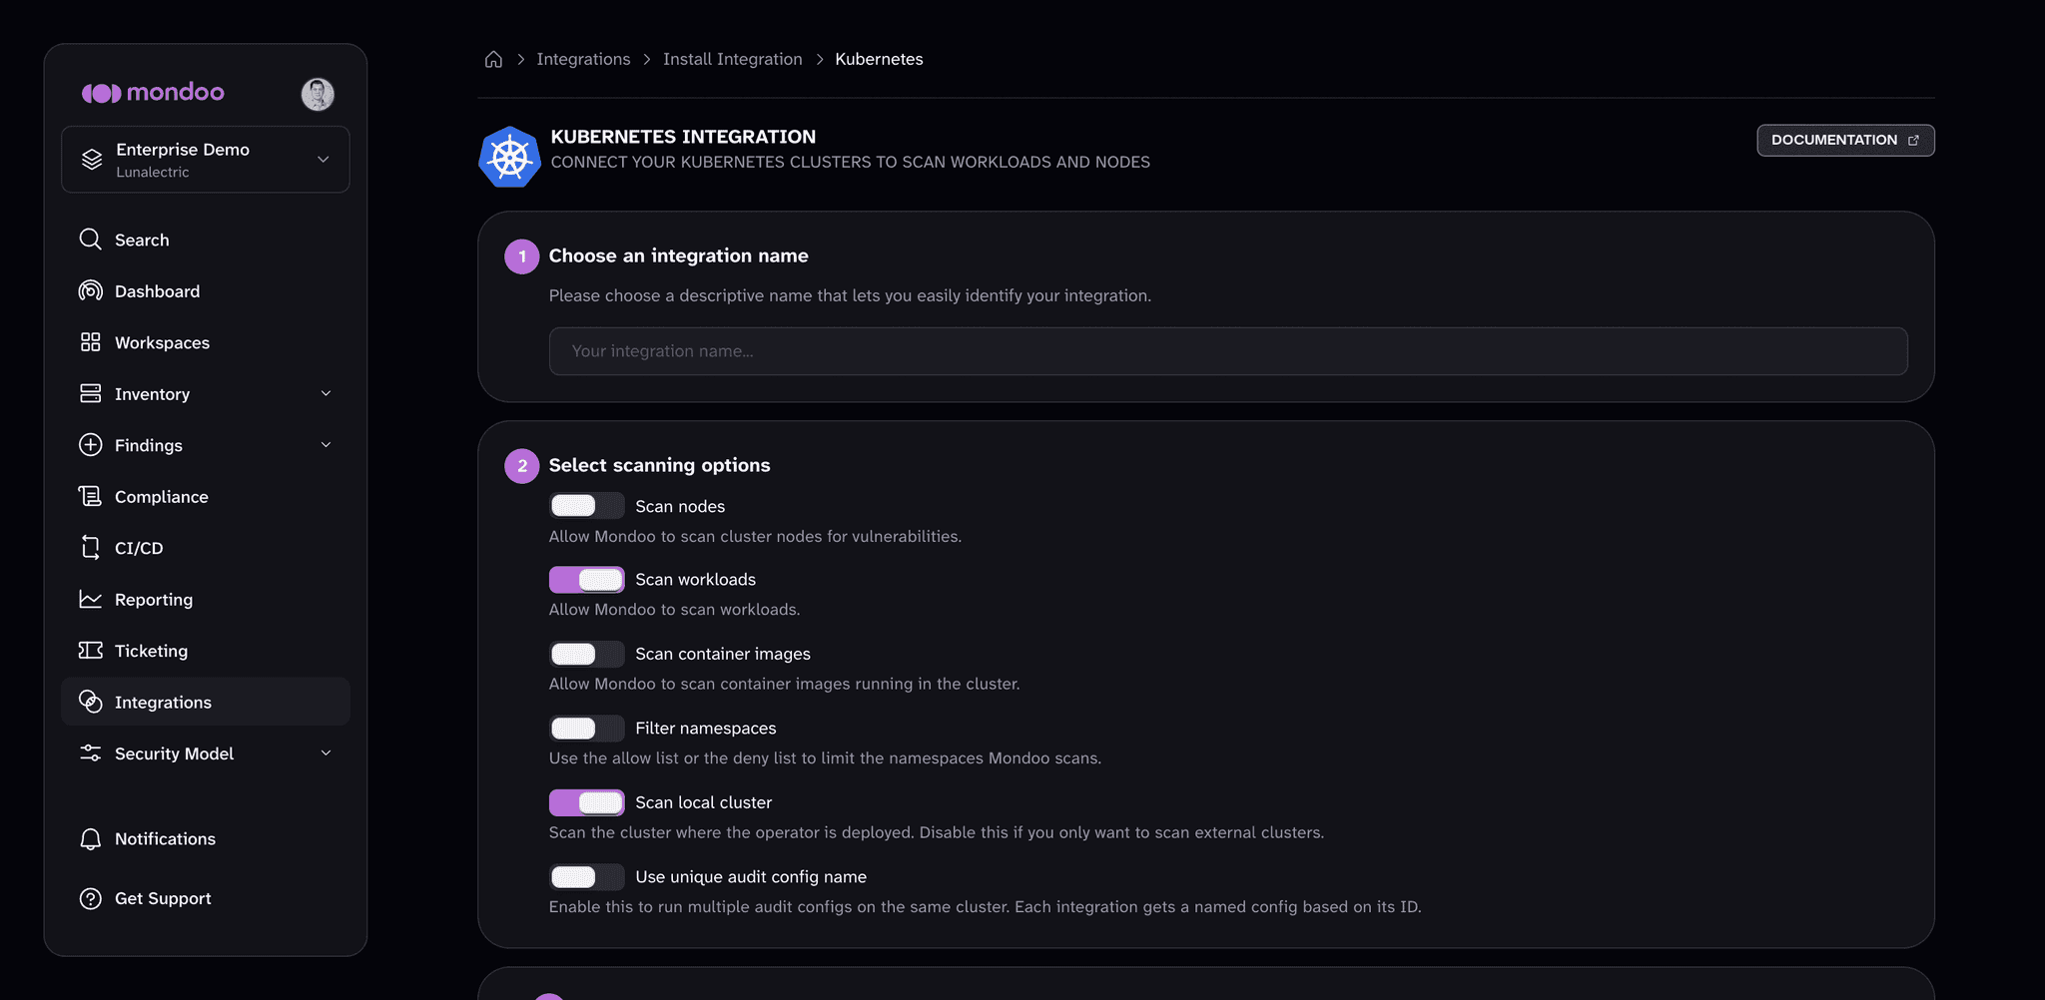Go to home via breadcrumb house icon
This screenshot has width=2045, height=1000.
coord(493,60)
